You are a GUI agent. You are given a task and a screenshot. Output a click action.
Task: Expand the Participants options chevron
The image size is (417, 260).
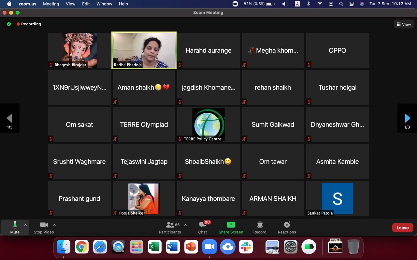pos(185,225)
